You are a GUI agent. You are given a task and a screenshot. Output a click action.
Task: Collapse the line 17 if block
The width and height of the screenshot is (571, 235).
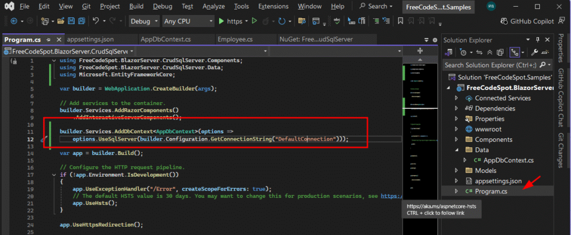(x=54, y=175)
